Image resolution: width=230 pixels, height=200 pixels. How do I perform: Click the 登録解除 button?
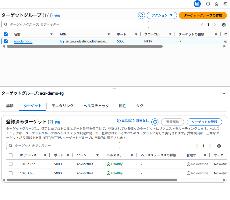[x=172, y=122]
